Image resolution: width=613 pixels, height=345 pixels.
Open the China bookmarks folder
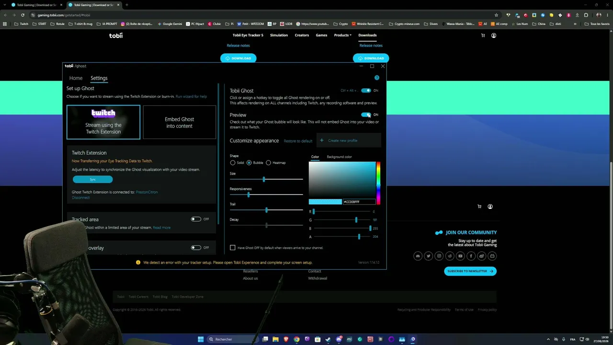pyautogui.click(x=538, y=24)
